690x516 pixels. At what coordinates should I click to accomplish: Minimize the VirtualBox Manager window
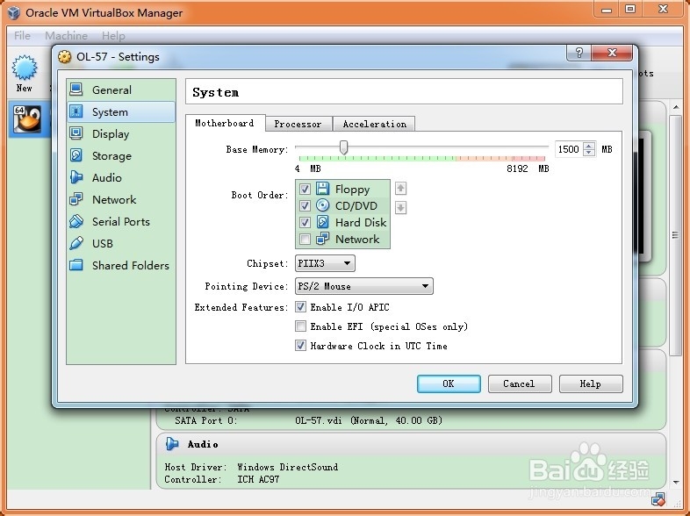pyautogui.click(x=607, y=9)
